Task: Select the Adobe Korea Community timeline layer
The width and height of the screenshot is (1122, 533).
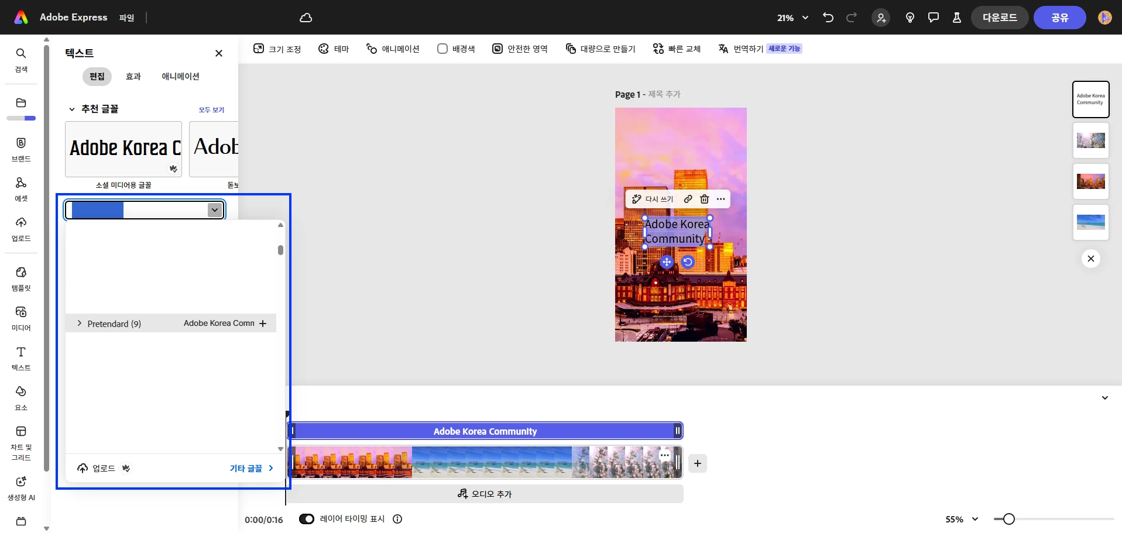Action: pos(485,431)
